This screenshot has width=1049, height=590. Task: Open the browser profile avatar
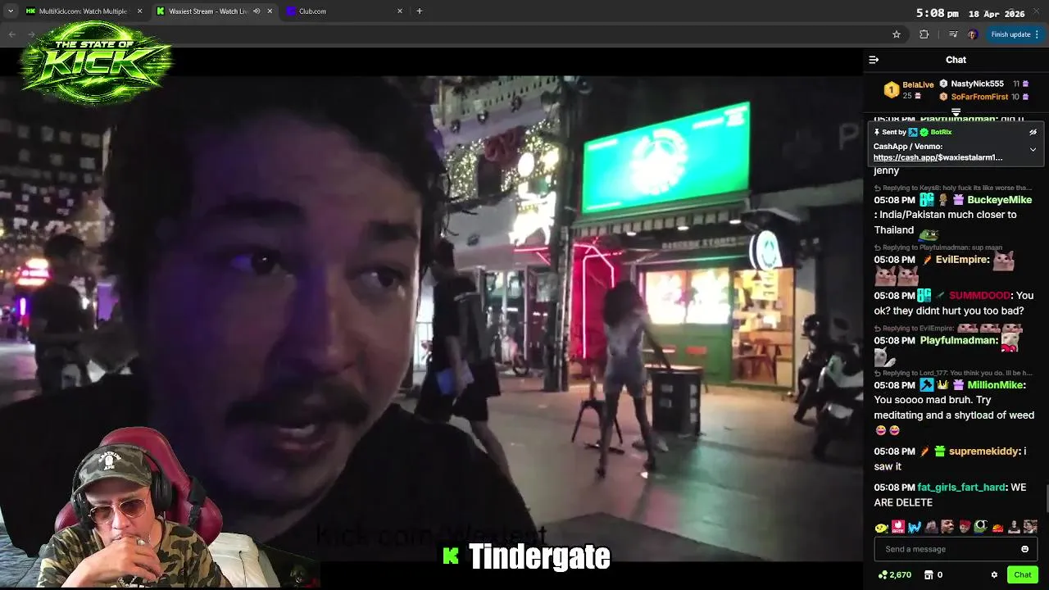click(973, 34)
